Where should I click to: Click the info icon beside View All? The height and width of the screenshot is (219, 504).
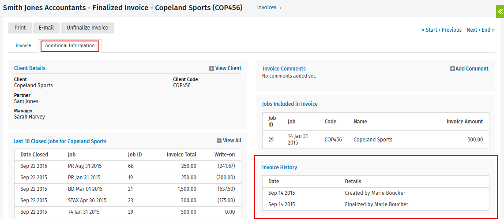click(x=219, y=141)
